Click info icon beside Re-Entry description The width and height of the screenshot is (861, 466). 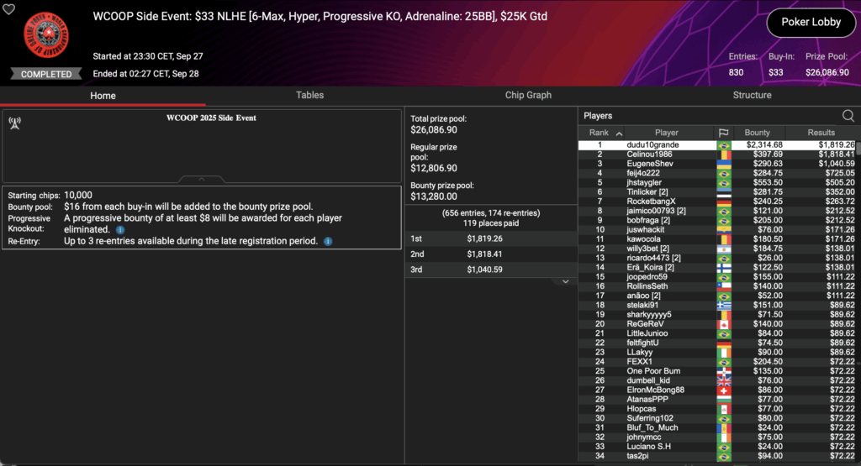click(327, 242)
